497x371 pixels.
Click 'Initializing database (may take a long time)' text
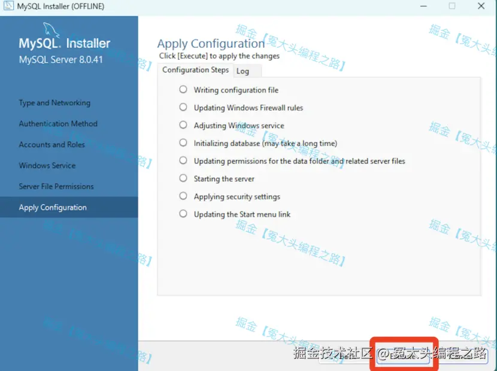266,144
